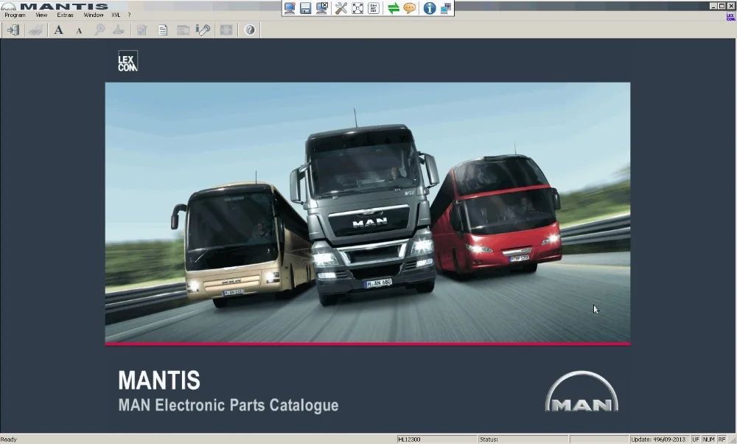
Task: Click the greyed fit-view toolbar icon
Action: [x=226, y=30]
